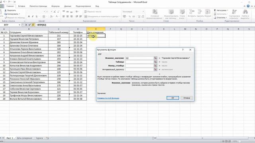
Task: Click the Find and Select binoculars icon
Action: tap(245, 12)
